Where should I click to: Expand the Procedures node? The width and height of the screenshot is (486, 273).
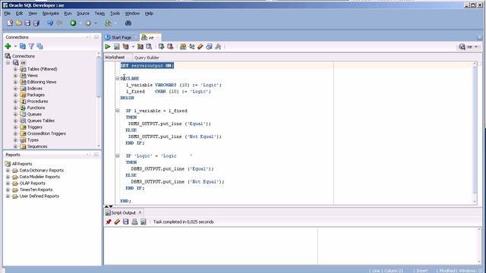tap(15, 101)
